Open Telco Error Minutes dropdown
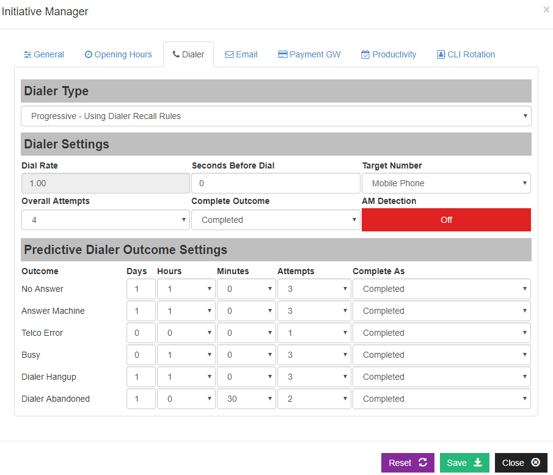 tap(246, 333)
